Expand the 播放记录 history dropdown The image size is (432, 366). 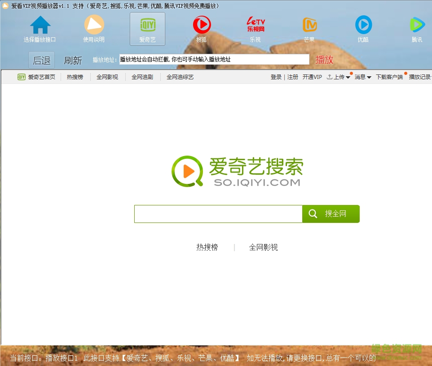(420, 77)
